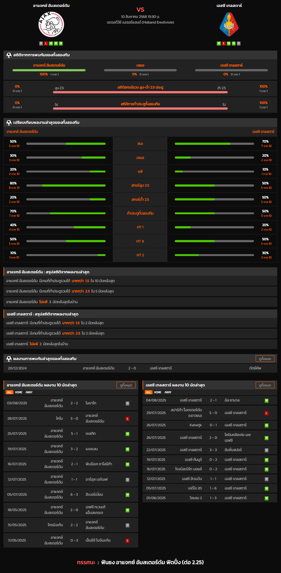Click the สกอร์สูง 2.5 comparison label
Screen dimensions: 281x573
point(140,185)
